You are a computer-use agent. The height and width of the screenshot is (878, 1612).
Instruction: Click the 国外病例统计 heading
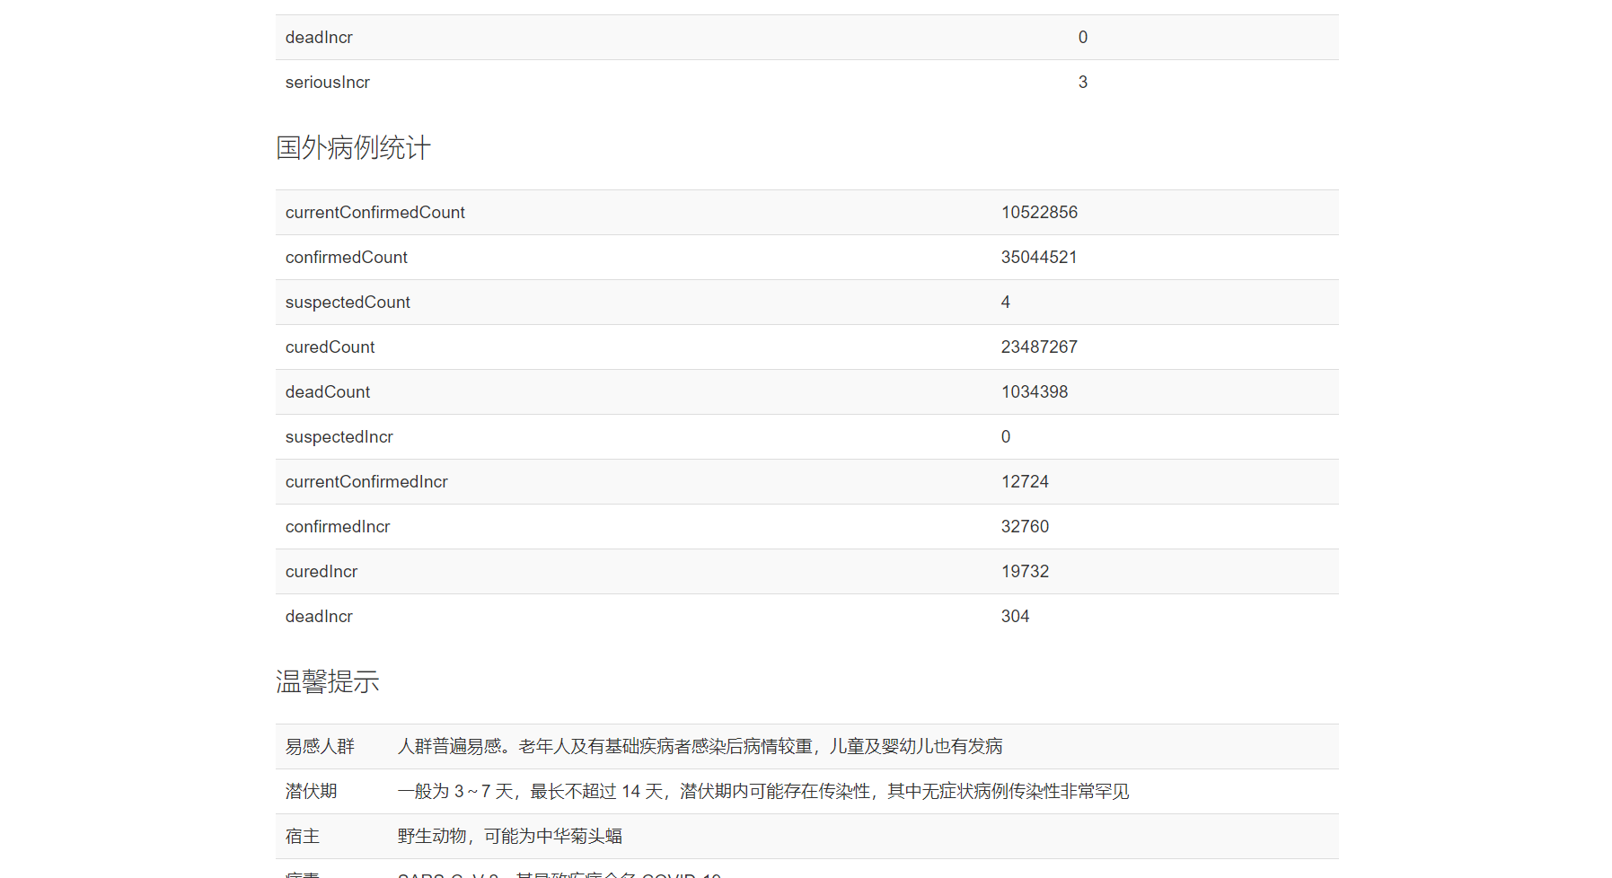tap(353, 148)
